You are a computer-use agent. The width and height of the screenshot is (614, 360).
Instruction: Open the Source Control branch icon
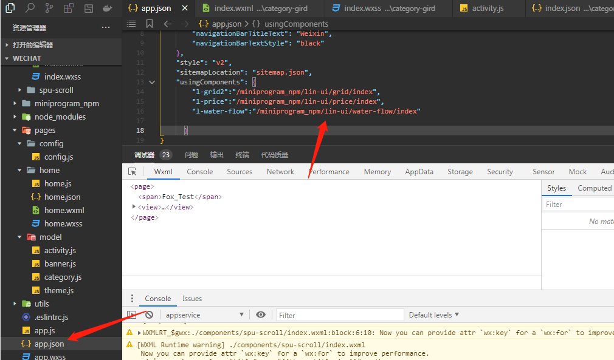click(49, 8)
